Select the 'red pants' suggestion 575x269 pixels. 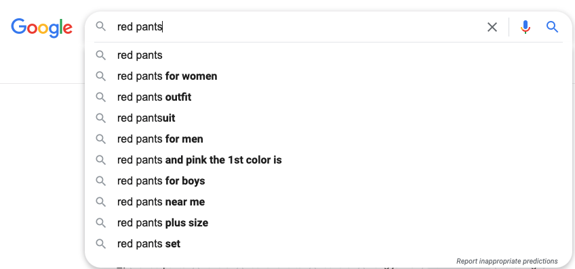click(x=329, y=55)
